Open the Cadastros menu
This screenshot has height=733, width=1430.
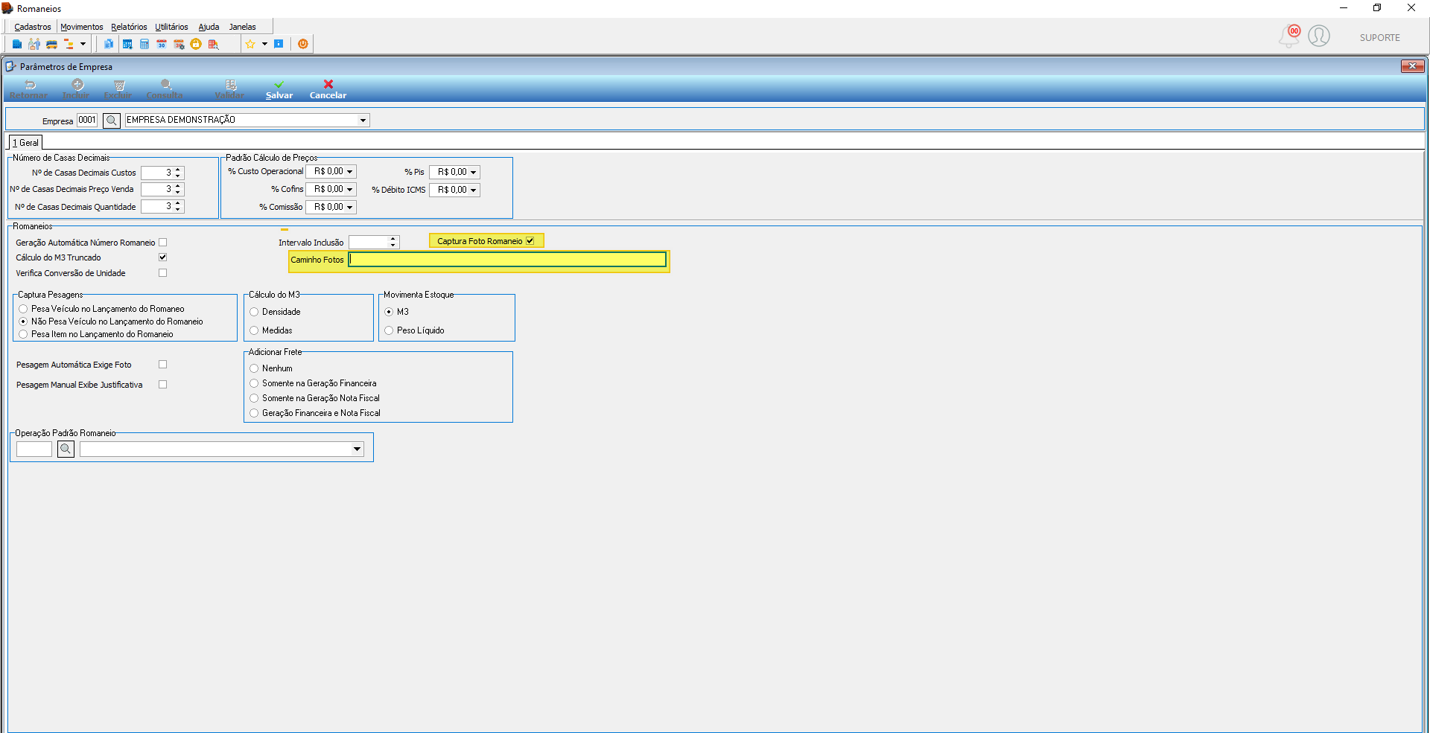pyautogui.click(x=33, y=27)
